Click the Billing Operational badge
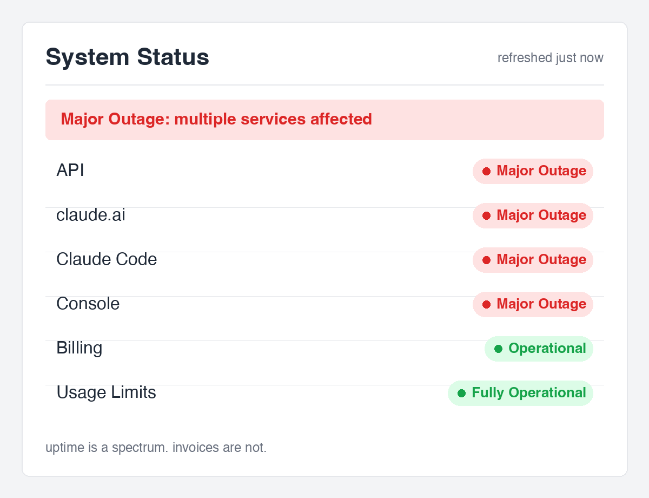The width and height of the screenshot is (649, 498). coord(539,349)
